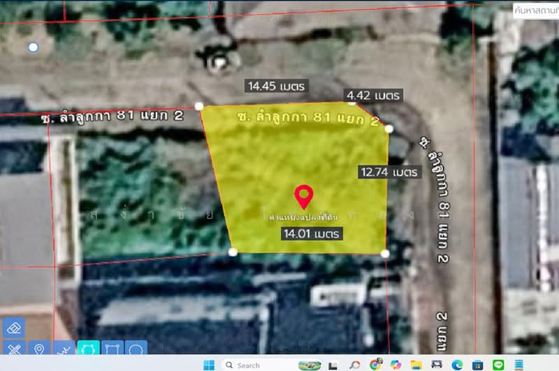Click the 4.42 เมตร measurement label
This screenshot has height=371, width=559.
coord(373,96)
